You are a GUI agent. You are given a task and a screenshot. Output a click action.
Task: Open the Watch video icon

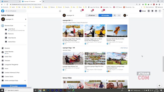(81, 11)
